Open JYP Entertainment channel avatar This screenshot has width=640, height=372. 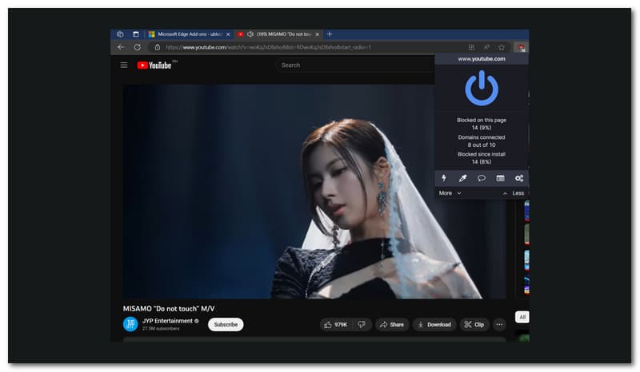click(130, 324)
